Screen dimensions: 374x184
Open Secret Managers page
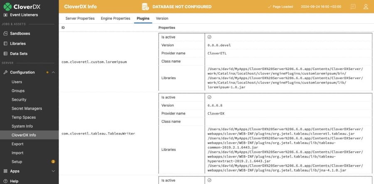27,109
